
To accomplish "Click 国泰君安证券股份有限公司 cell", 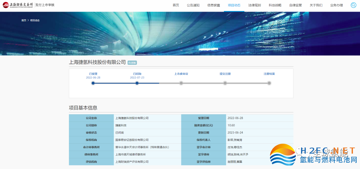I will pyautogui.click(x=147, y=140).
